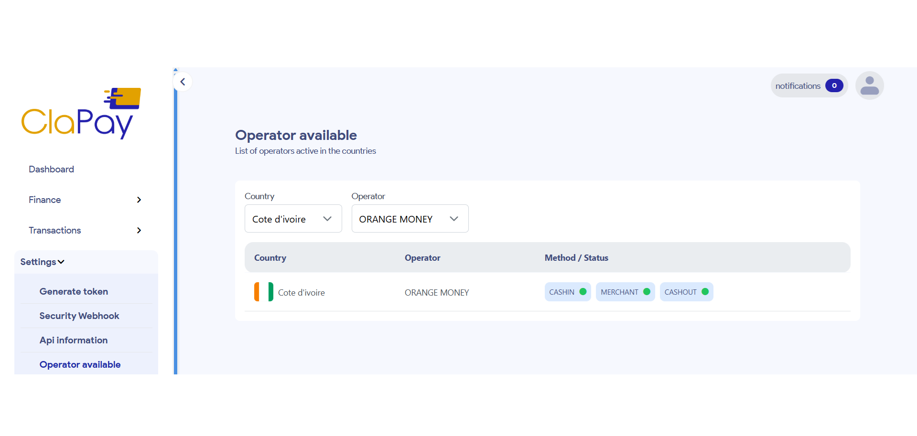Click the green status dot next to CASHIN

[x=583, y=291]
